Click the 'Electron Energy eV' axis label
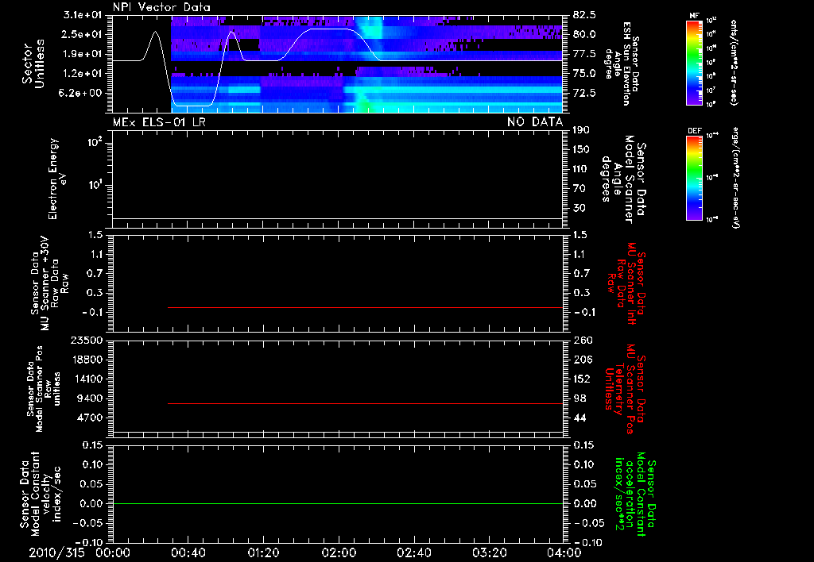814x562 pixels. coord(57,179)
